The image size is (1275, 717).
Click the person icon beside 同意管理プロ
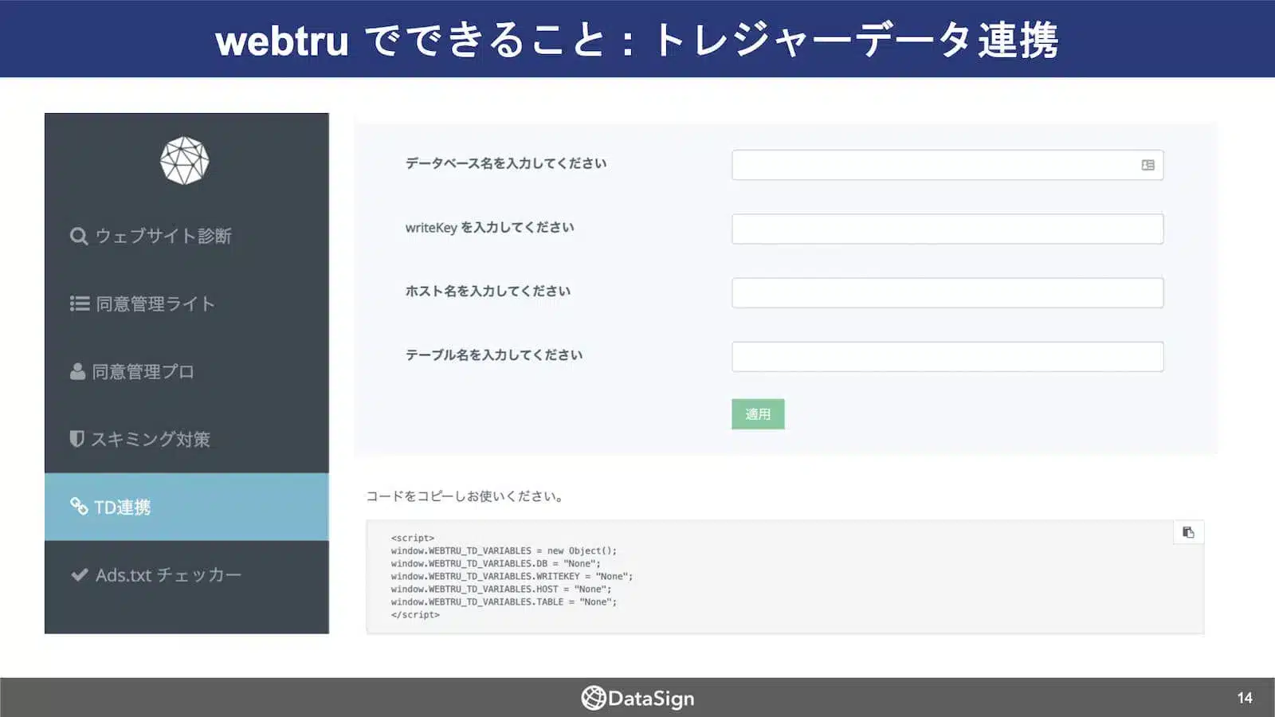coord(77,370)
